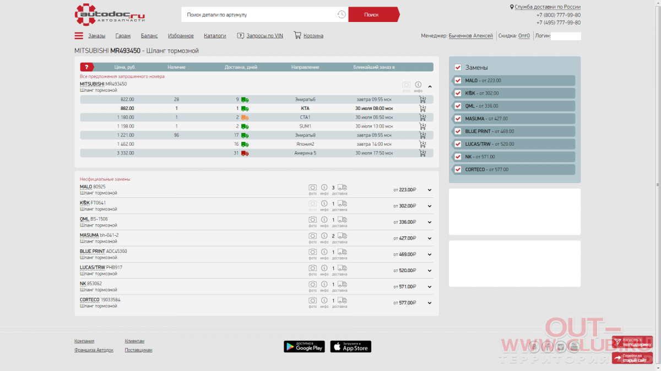The height and width of the screenshot is (371, 661).
Task: Show search history clock icon
Action: click(x=342, y=14)
